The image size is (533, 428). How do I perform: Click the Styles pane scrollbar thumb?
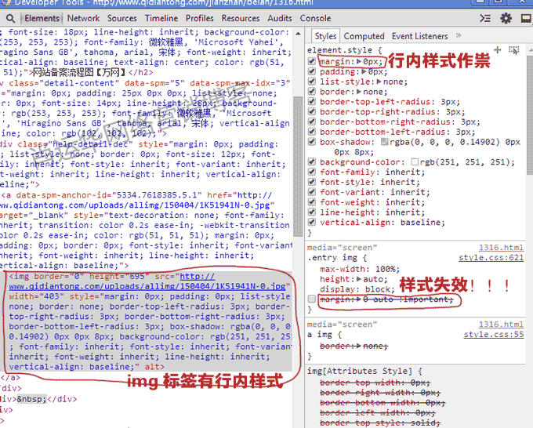pyautogui.click(x=530, y=115)
